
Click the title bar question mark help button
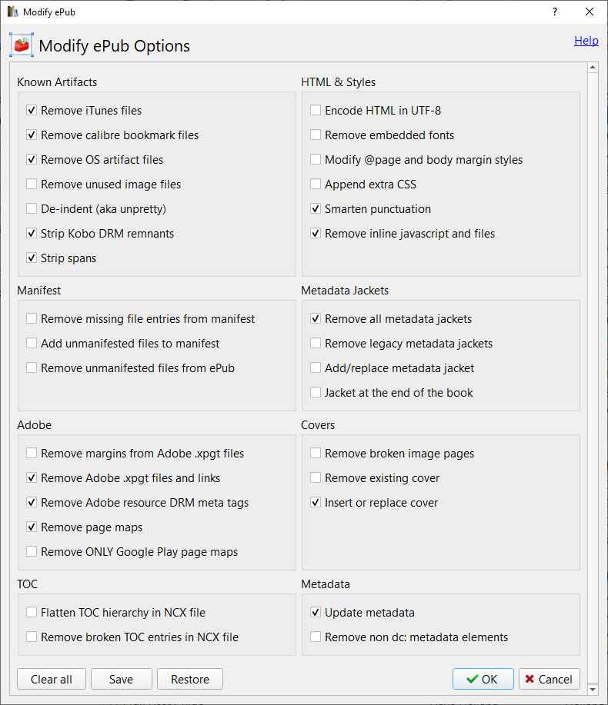[x=554, y=12]
